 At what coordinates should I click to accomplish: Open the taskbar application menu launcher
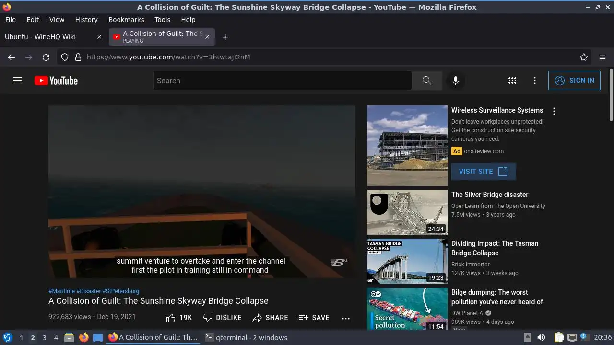pos(8,337)
